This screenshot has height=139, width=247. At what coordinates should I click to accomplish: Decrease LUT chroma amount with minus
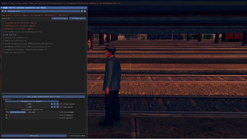coord(55,104)
